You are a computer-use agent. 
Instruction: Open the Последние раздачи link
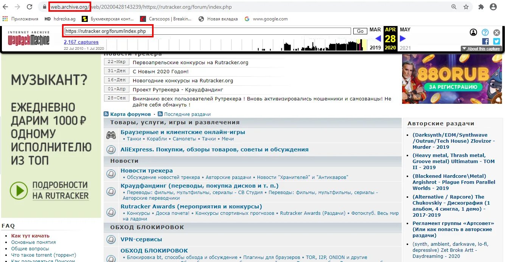click(187, 114)
